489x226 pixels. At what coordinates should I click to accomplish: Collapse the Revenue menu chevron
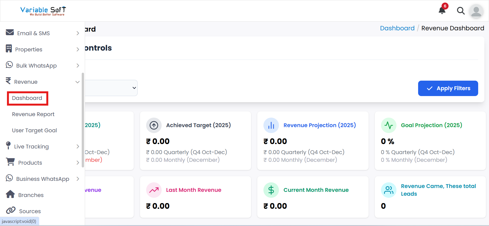click(x=77, y=82)
